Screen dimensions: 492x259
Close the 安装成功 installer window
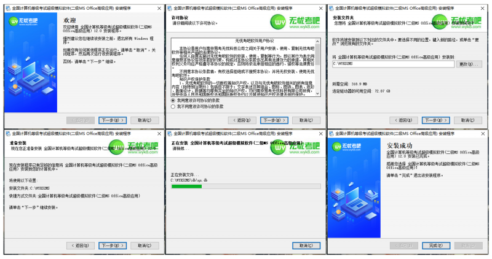pyautogui.click(x=483, y=134)
